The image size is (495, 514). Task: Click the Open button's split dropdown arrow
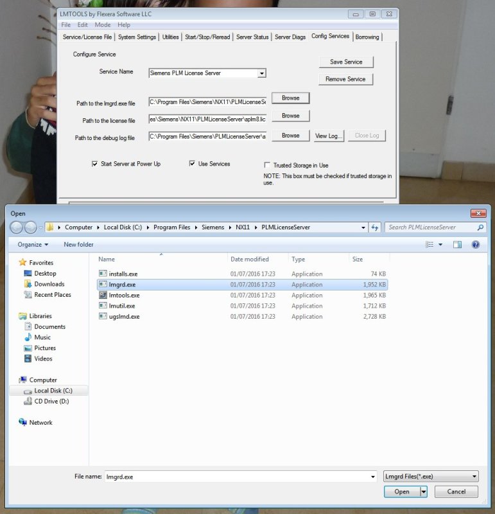[424, 492]
